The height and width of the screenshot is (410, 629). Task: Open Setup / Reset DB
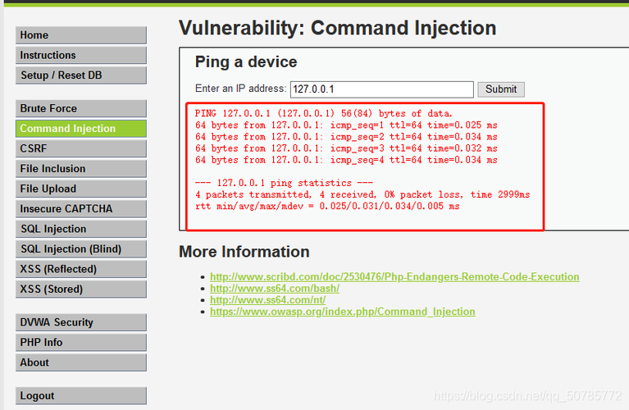(x=81, y=75)
